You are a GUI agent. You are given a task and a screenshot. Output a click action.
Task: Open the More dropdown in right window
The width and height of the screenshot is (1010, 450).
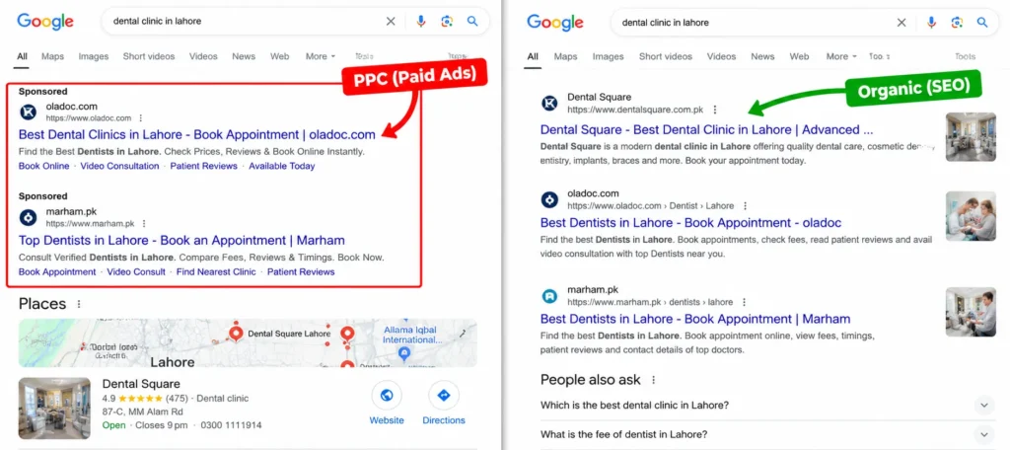pyautogui.click(x=841, y=56)
